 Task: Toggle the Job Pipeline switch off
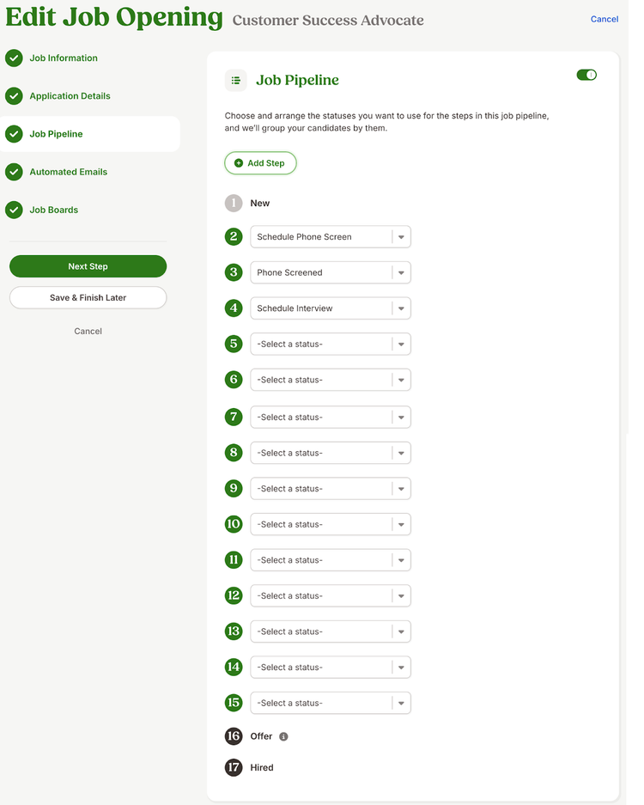tap(586, 75)
